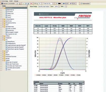106x92 pixels.
Task: Select the SOP folder
Action: (7, 53)
